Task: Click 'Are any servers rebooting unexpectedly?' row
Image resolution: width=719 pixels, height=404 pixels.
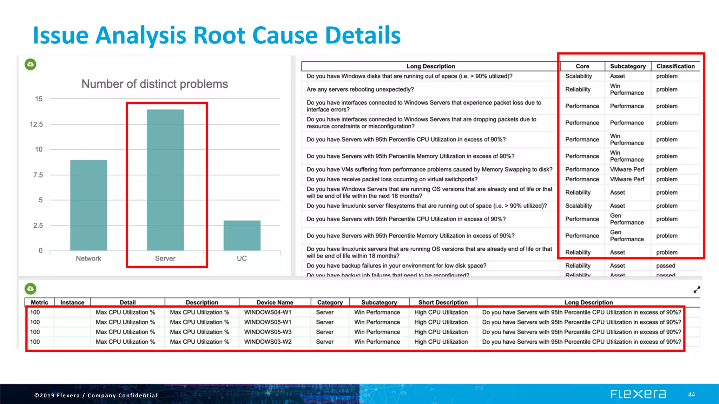Action: [501, 89]
